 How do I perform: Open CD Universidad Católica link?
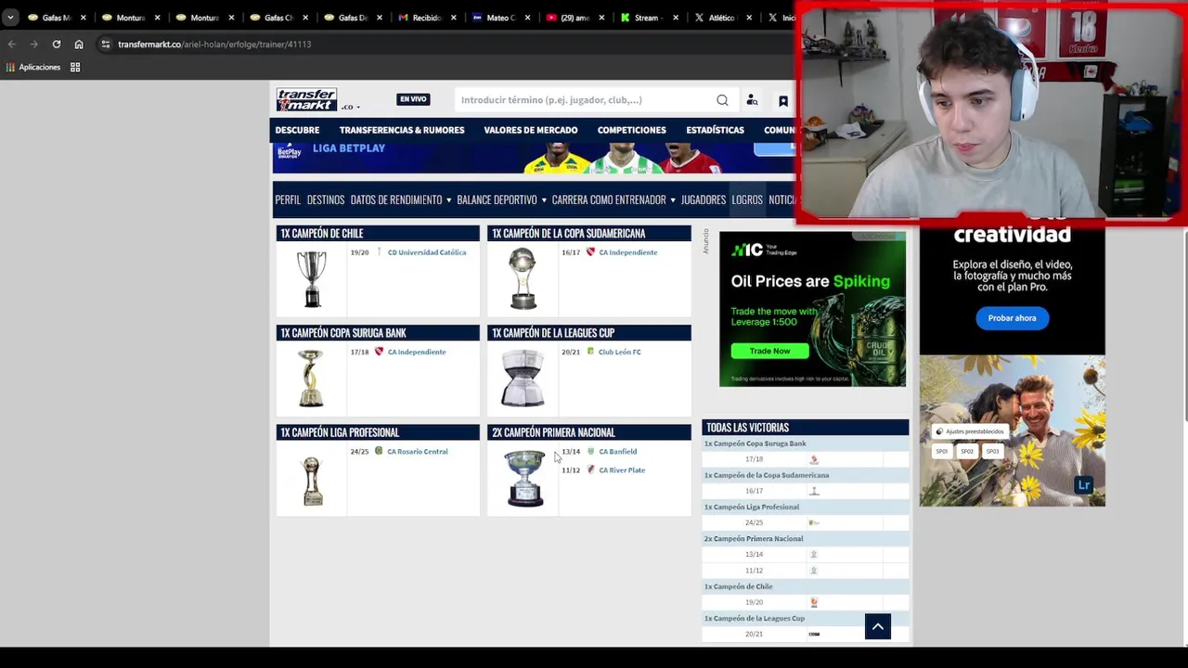[x=427, y=252]
